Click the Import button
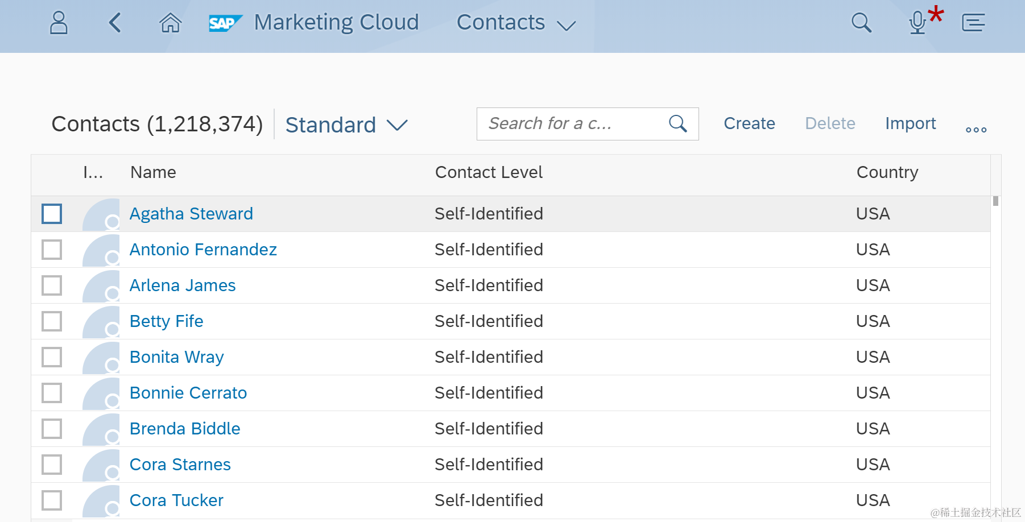Screen dimensions: 1025x522 pos(910,123)
